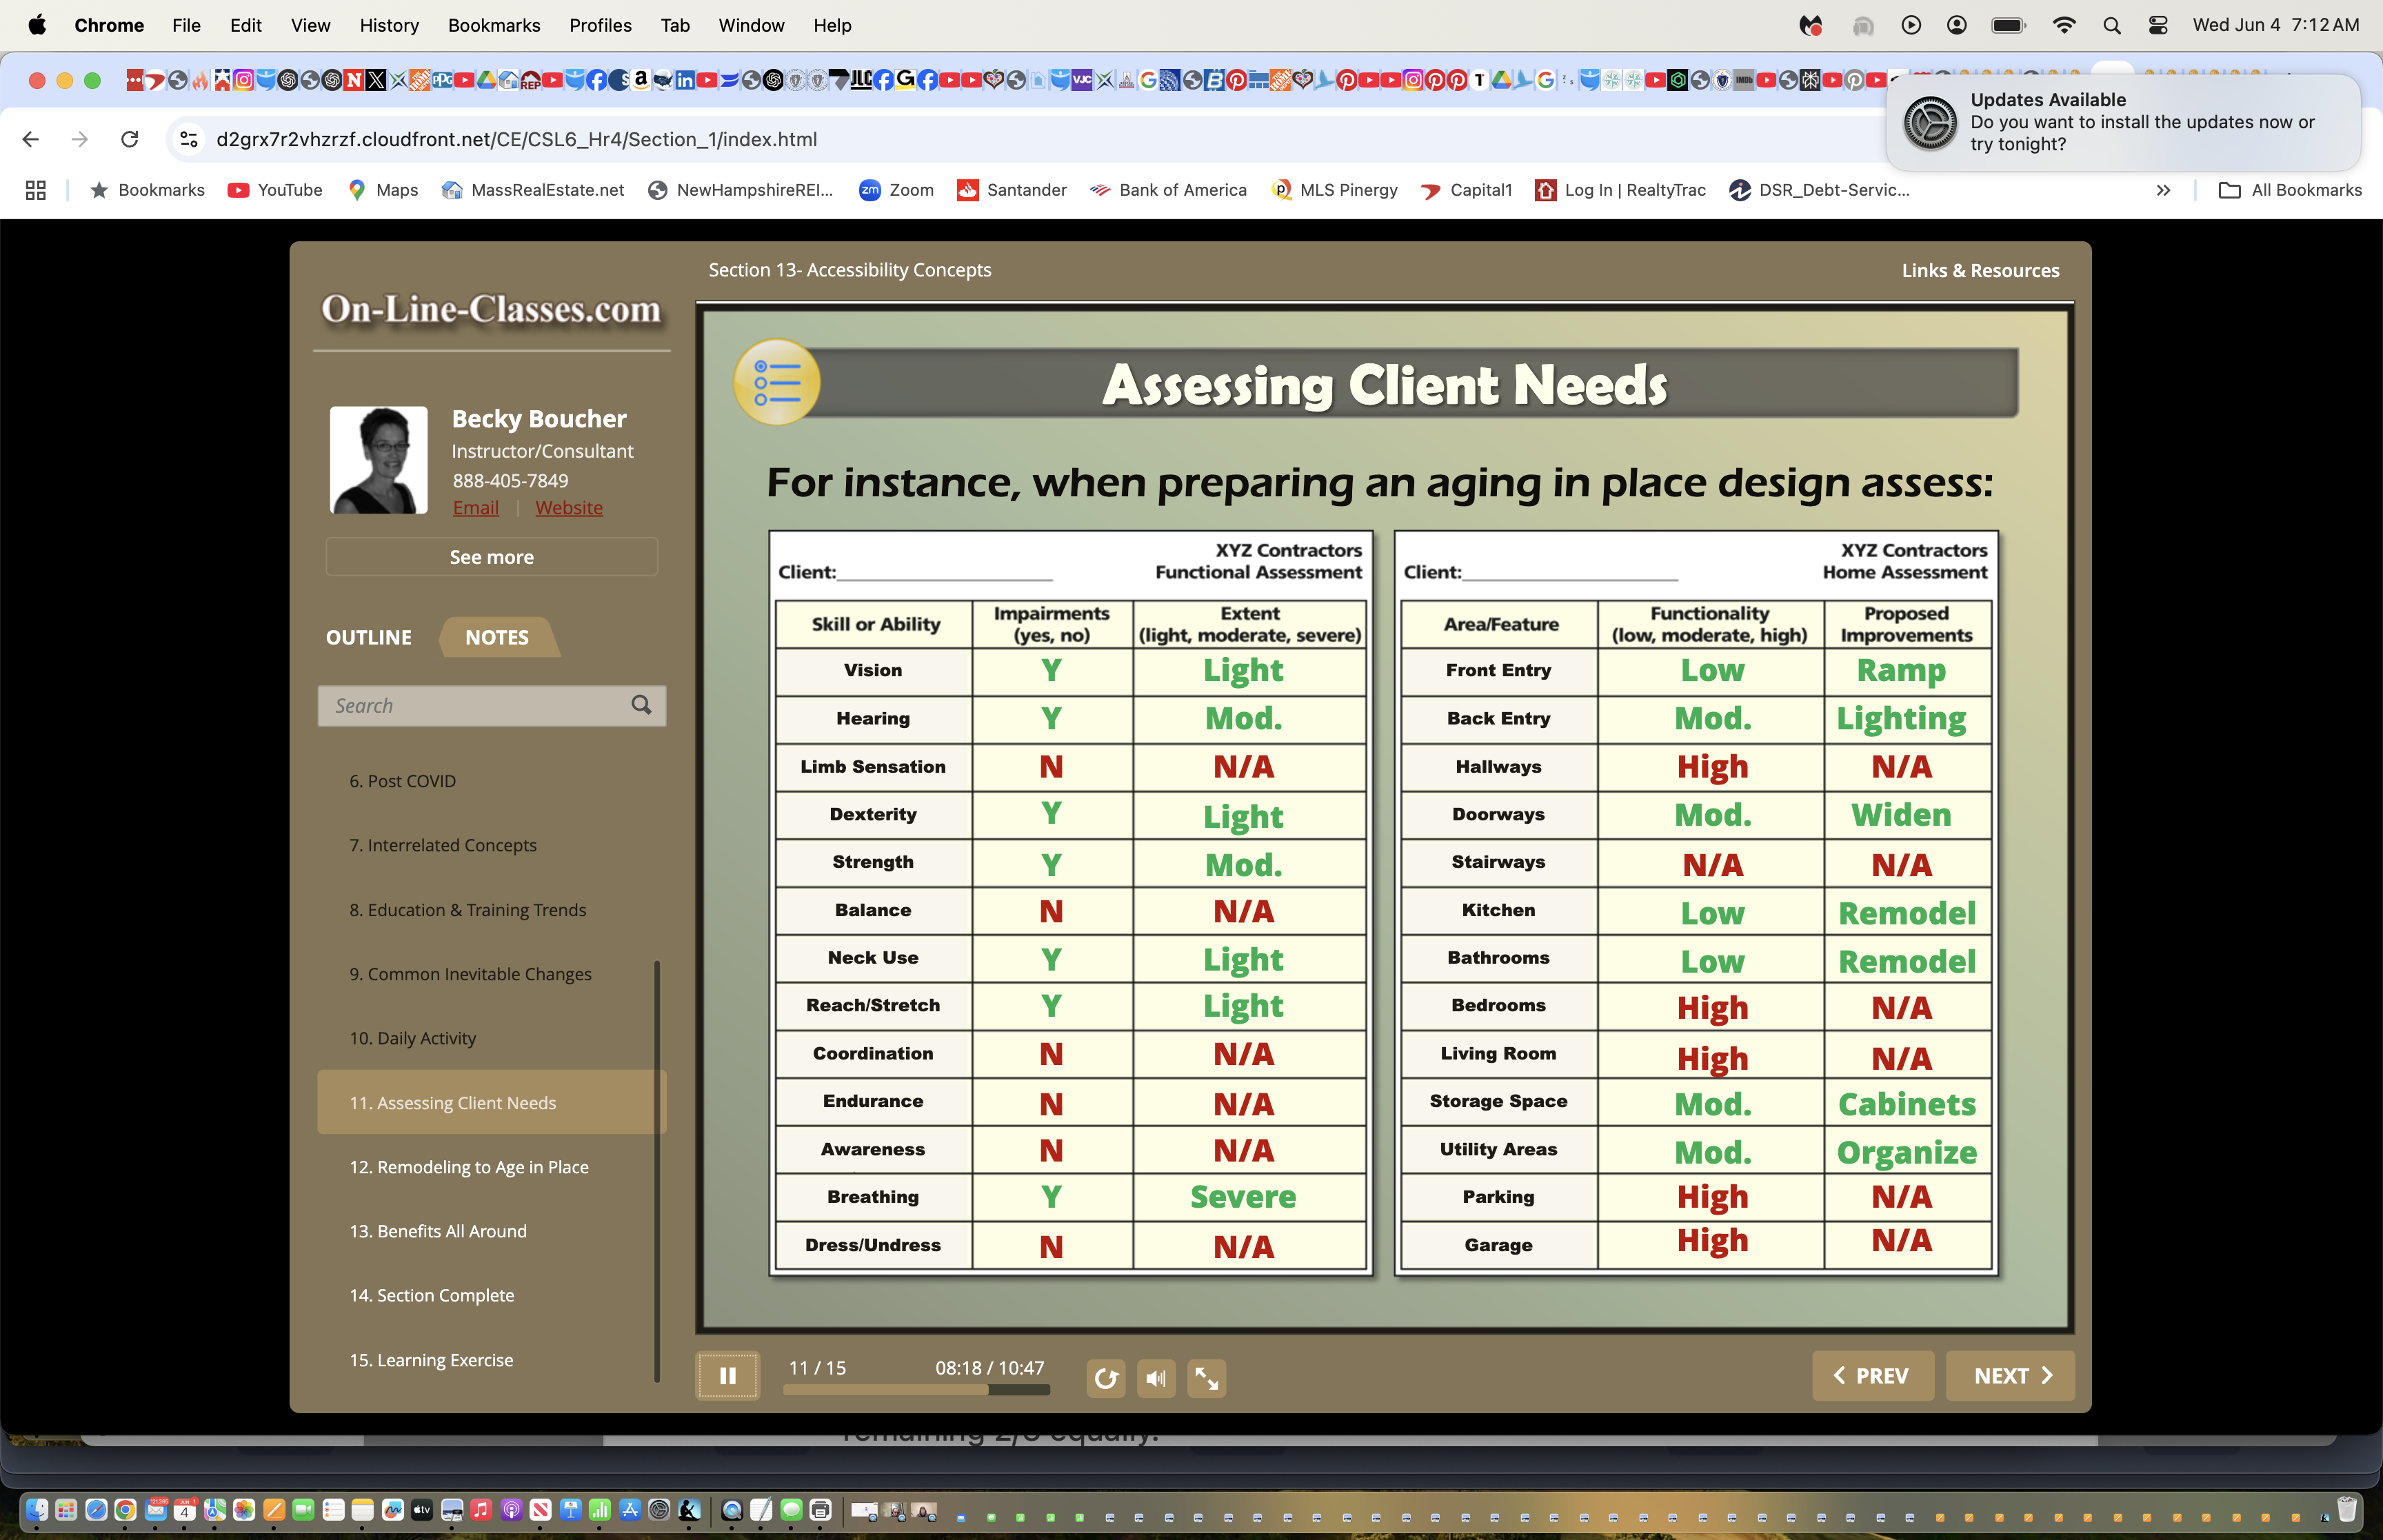
Task: Open Chrome apps grid icon
Action: 36,190
